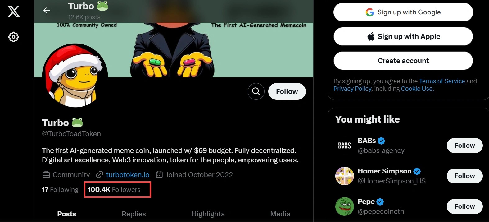Switch to the Highlights tab
Screen dimensions: 489x222
tap(208, 214)
